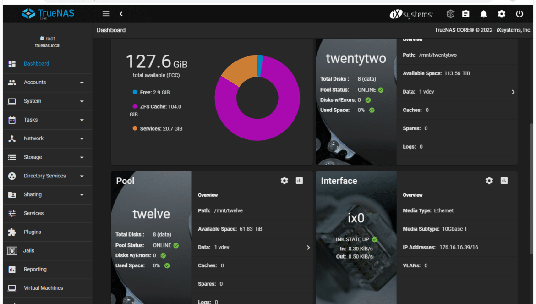
Task: Click the twentytwo pool name
Action: (356, 59)
